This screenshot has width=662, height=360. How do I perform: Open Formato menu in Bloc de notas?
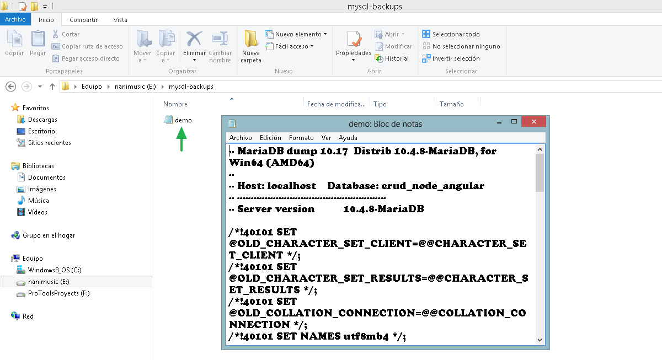tap(301, 138)
